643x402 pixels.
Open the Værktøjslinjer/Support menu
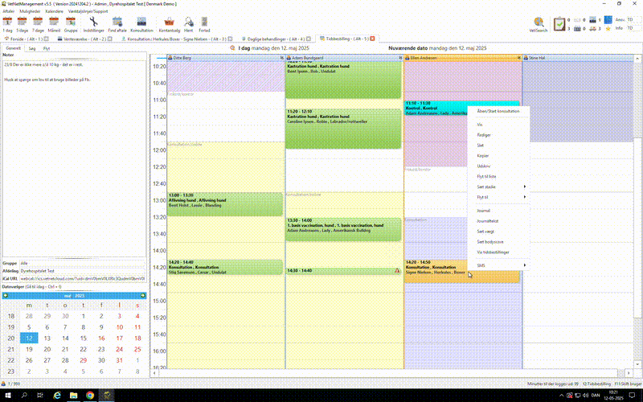pyautogui.click(x=88, y=11)
